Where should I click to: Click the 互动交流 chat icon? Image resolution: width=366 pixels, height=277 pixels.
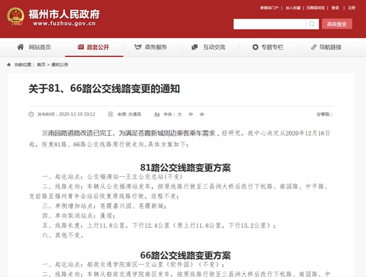[x=195, y=47]
